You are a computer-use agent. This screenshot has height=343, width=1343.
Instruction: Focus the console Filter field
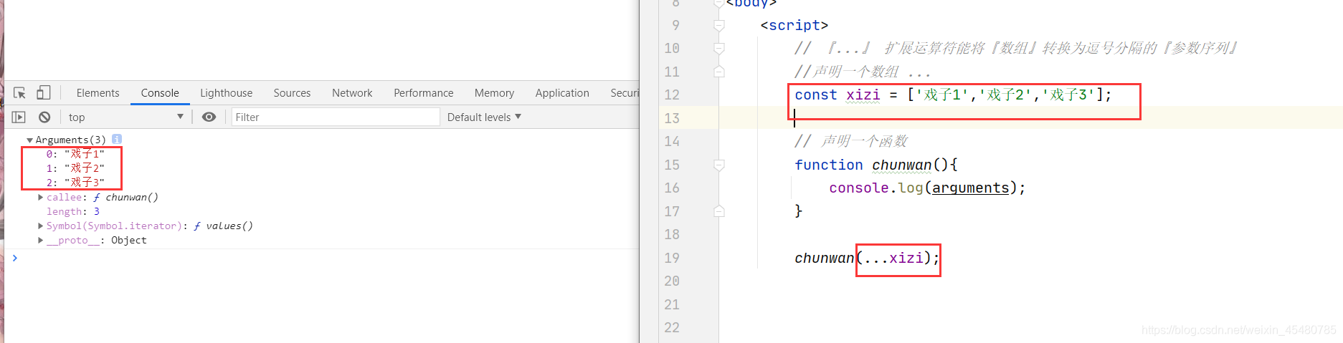coord(336,117)
